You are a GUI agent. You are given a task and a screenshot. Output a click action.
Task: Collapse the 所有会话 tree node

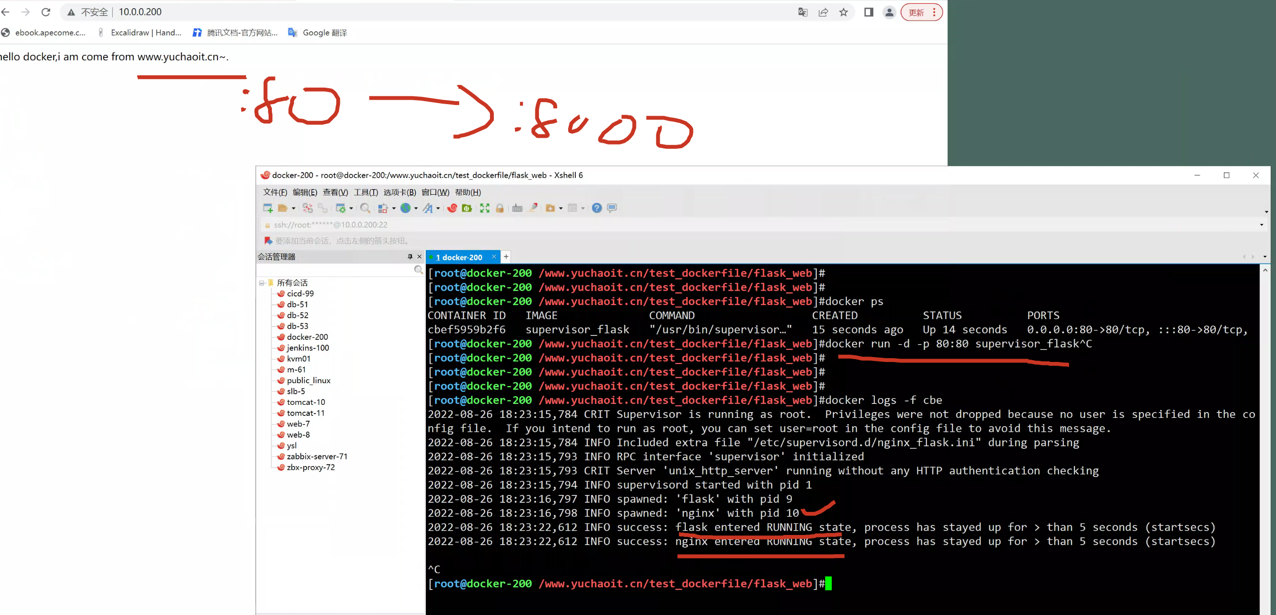pos(261,283)
